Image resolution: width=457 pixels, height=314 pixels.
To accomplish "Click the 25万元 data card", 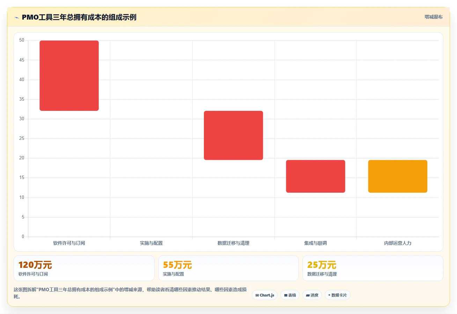I will coord(373,268).
